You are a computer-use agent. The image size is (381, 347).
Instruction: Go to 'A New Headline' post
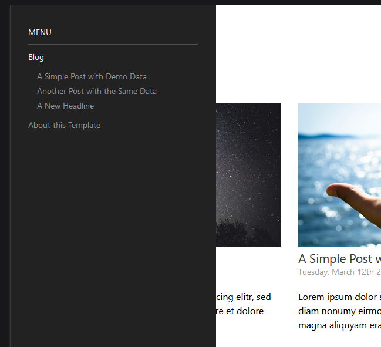65,106
